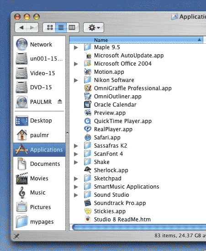Viewport: 206px width, 251px height.
Task: Expand the Sassafras K2 folder
Action: tap(76, 146)
